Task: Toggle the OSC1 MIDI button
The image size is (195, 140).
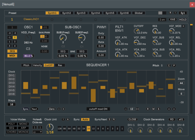Action: pos(12,56)
